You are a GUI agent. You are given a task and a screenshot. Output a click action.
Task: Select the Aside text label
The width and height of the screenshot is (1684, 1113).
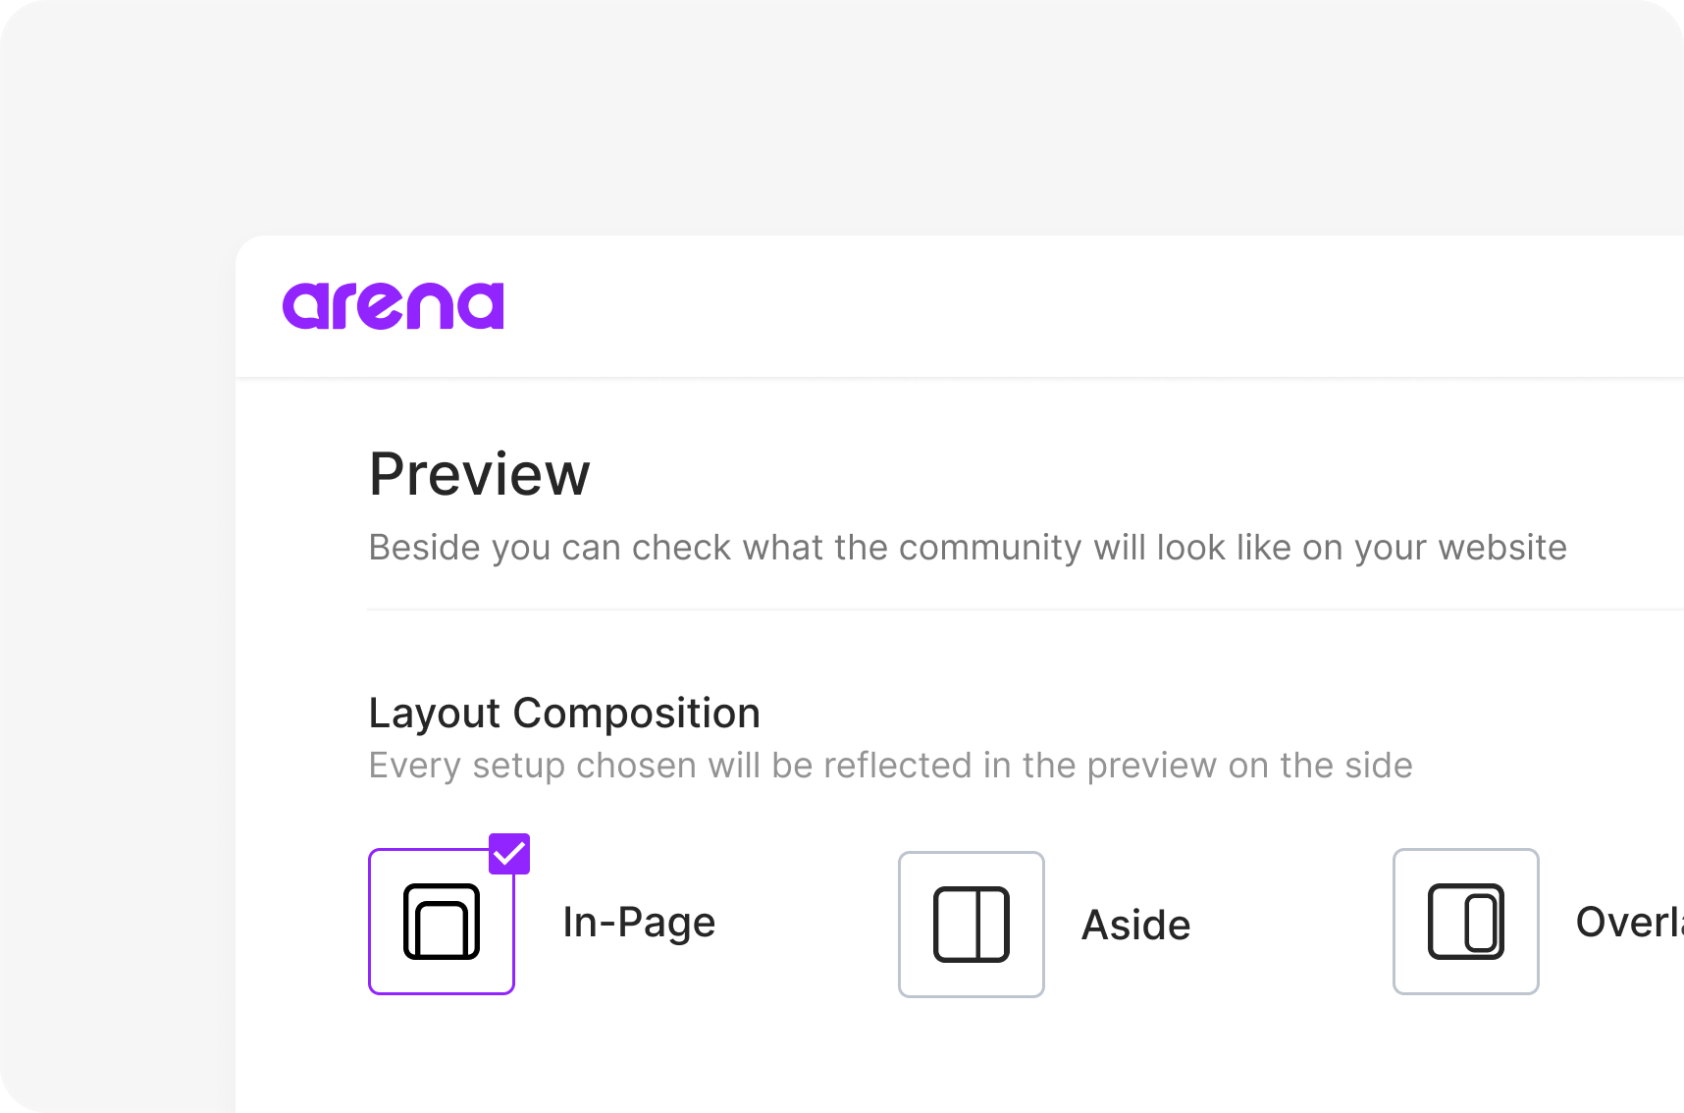pyautogui.click(x=1136, y=925)
